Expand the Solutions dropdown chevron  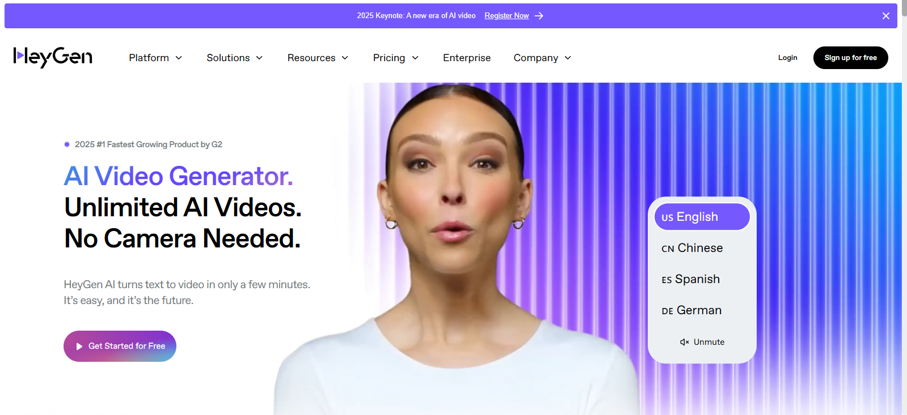[x=259, y=58]
